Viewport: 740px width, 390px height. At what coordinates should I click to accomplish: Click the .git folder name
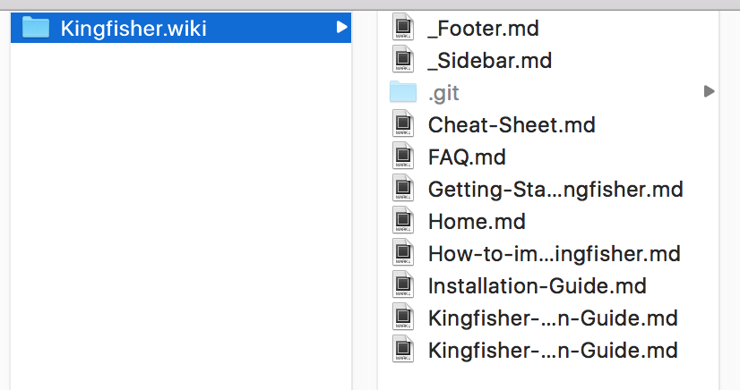pyautogui.click(x=443, y=93)
